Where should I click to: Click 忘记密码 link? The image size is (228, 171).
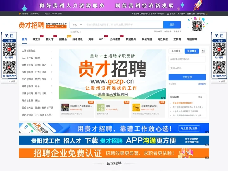(172, 84)
